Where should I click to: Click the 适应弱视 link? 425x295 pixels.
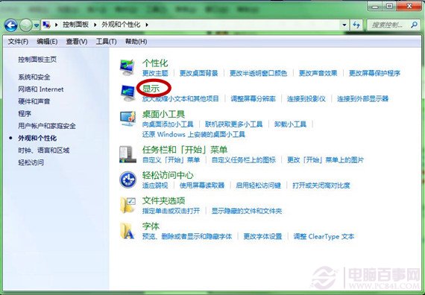coord(155,185)
